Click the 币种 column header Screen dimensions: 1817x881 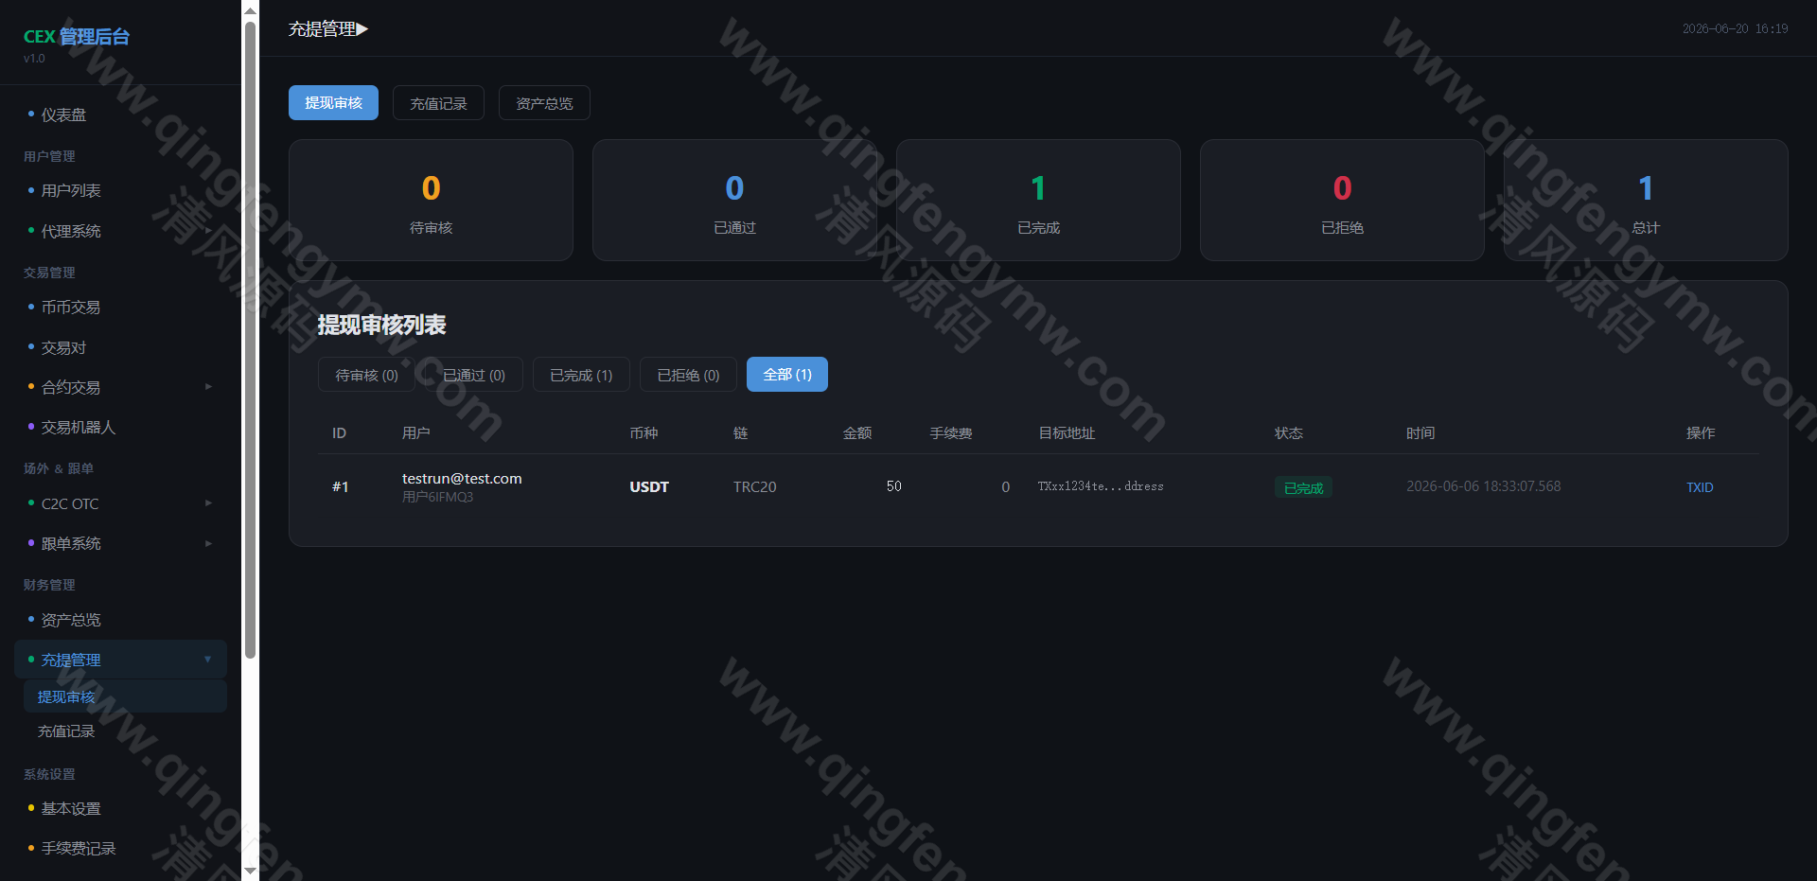pos(644,433)
